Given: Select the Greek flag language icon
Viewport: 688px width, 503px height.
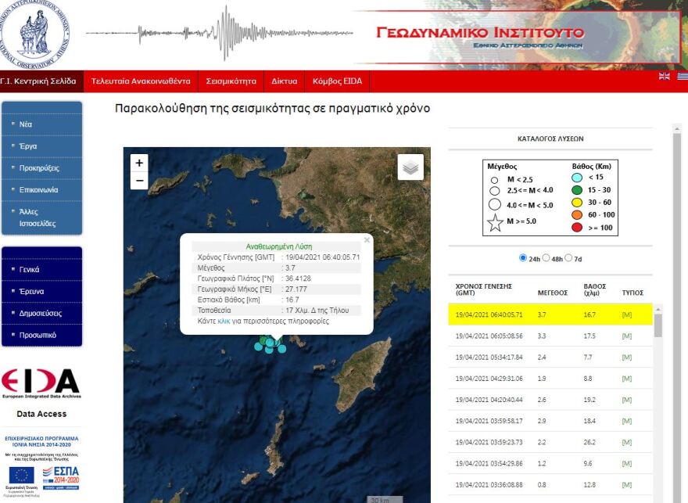Looking at the screenshot, I should coord(681,77).
